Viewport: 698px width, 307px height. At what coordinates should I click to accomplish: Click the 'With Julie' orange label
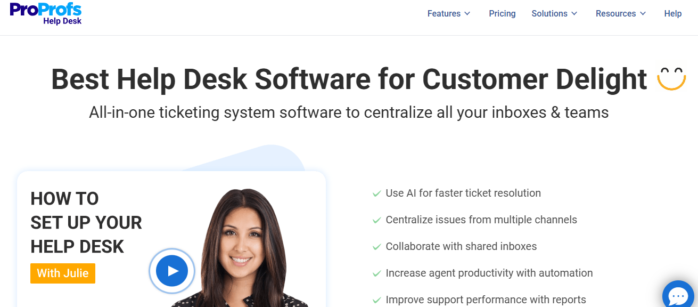pos(63,273)
